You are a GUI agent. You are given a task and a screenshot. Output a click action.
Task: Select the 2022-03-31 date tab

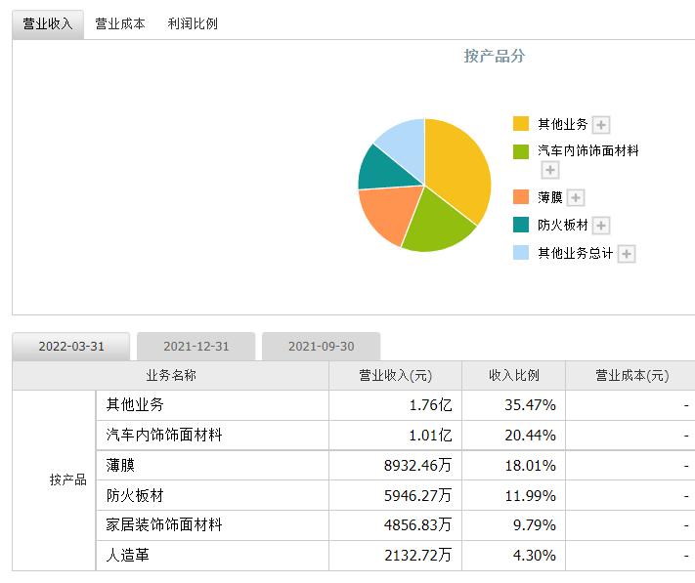(x=71, y=346)
